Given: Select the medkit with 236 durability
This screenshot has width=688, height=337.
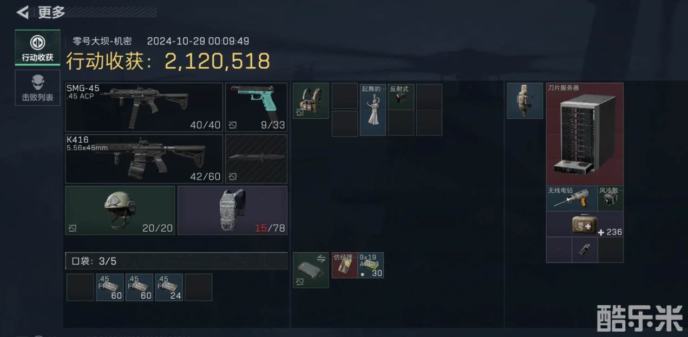Looking at the screenshot, I should [585, 224].
